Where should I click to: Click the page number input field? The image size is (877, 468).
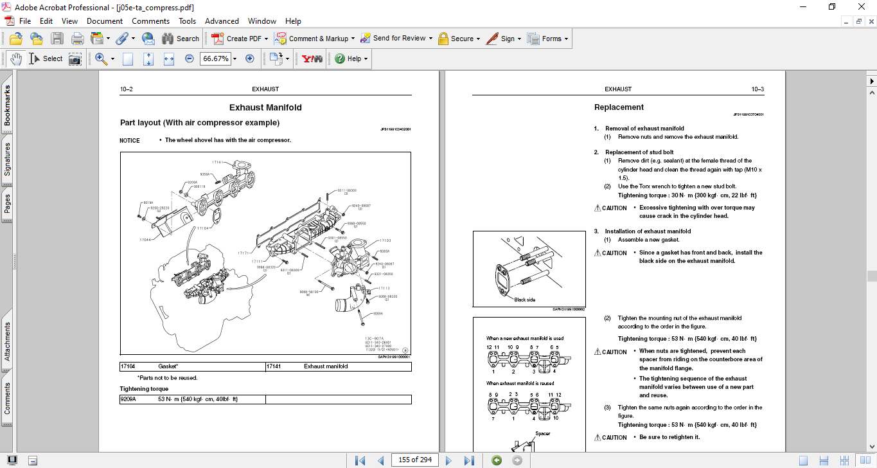(x=415, y=460)
